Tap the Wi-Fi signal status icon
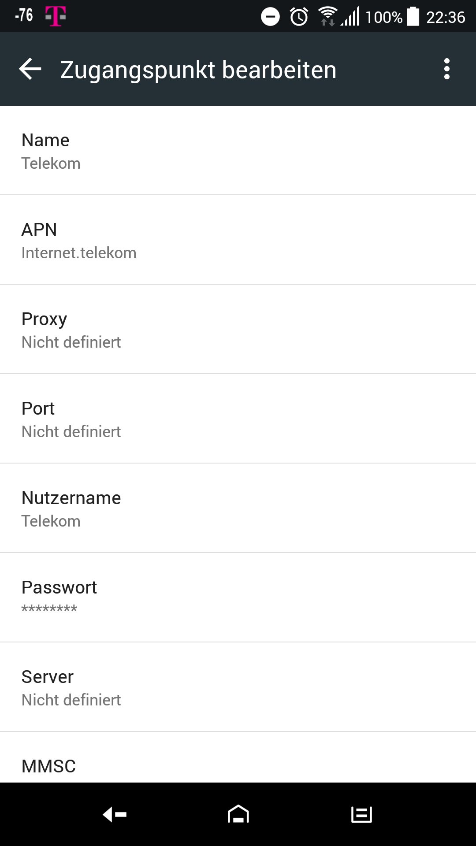 [x=327, y=17]
